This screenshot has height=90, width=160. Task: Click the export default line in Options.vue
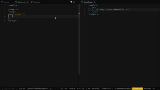click(x=16, y=14)
